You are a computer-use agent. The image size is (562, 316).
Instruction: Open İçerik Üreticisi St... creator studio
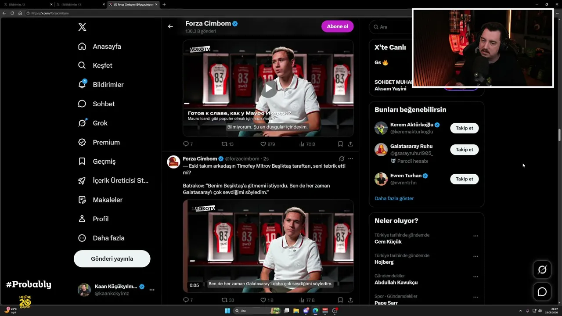point(113,180)
